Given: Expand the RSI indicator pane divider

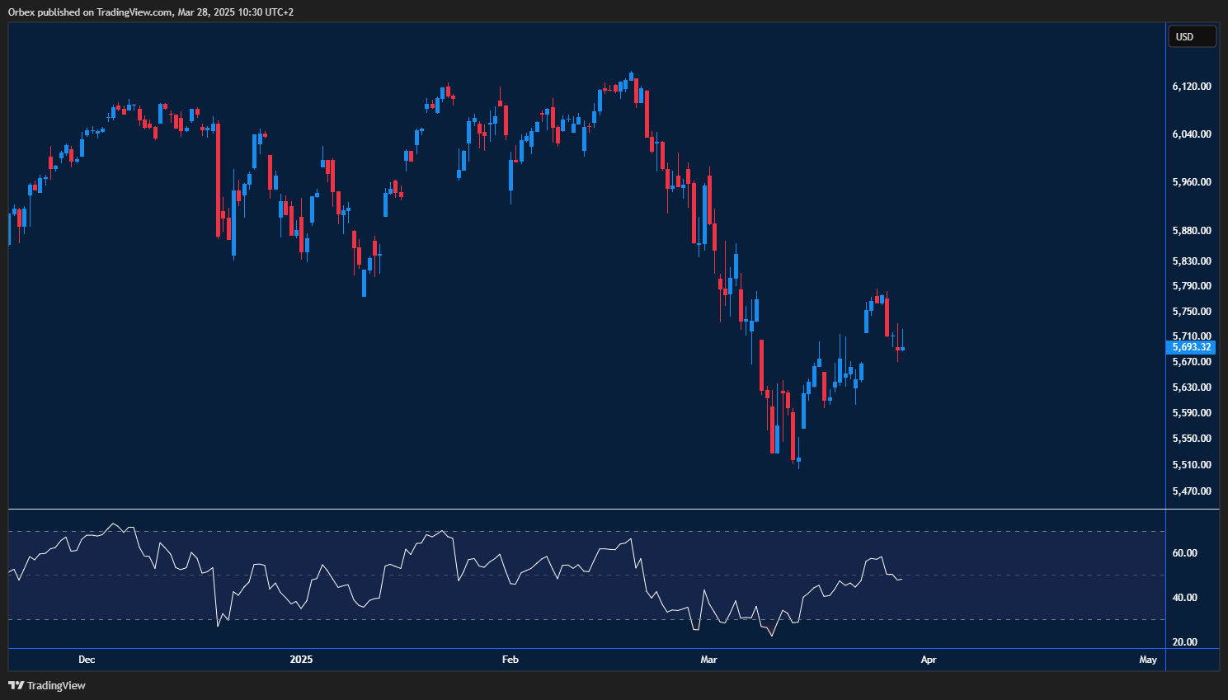Looking at the screenshot, I should pyautogui.click(x=577, y=509).
